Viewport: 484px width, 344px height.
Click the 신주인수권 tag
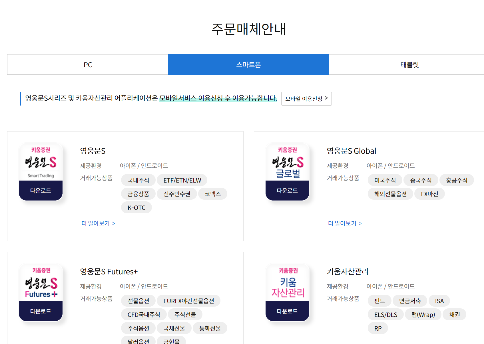(x=177, y=194)
